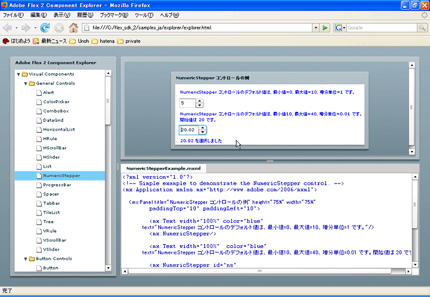Increment the stepper showing 20.02
430x297 pixels.
pos(203,128)
